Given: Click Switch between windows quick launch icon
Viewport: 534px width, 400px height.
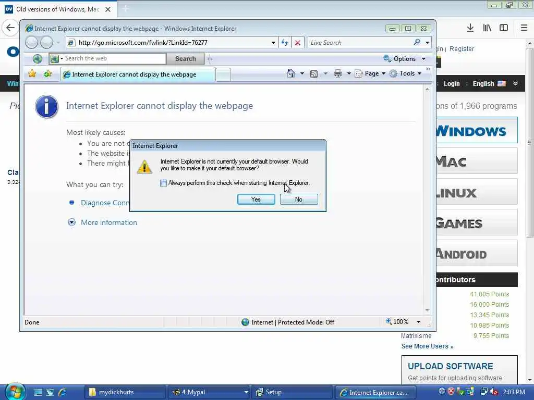Looking at the screenshot, I should click(x=50, y=392).
